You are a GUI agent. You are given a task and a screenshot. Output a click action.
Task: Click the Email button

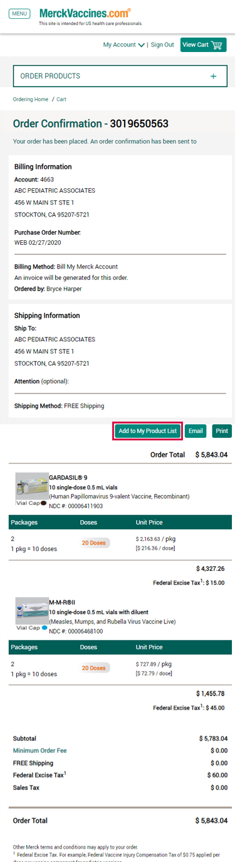click(196, 431)
